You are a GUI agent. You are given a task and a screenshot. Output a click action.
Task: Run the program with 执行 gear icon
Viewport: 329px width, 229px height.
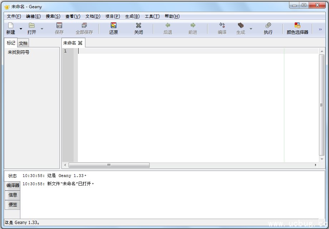pyautogui.click(x=268, y=25)
